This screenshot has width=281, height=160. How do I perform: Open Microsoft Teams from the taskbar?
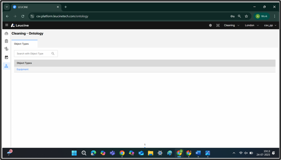click(112, 153)
